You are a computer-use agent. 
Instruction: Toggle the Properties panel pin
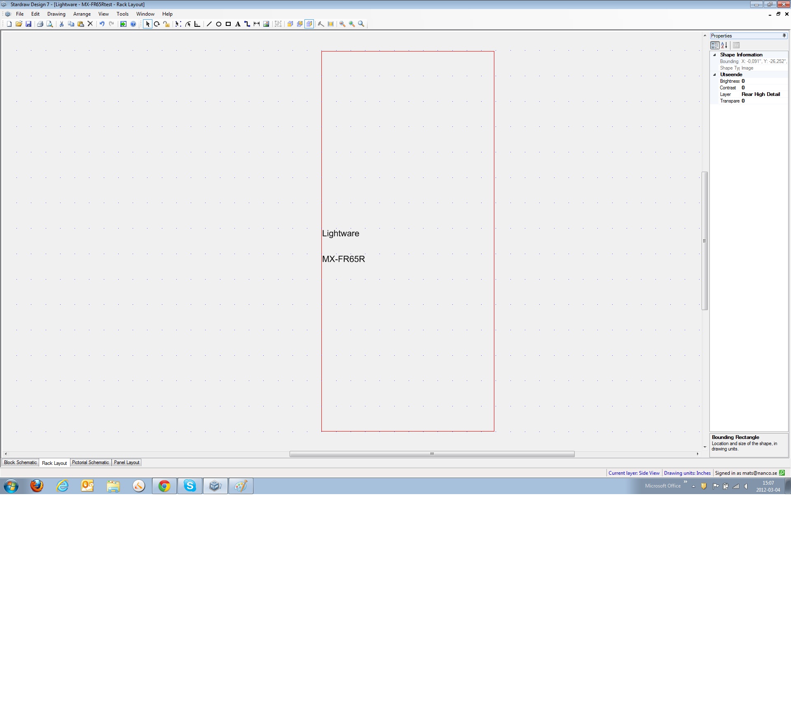point(784,36)
